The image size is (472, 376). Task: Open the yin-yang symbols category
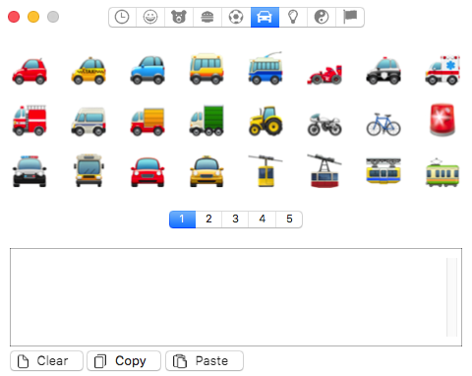[x=322, y=17]
